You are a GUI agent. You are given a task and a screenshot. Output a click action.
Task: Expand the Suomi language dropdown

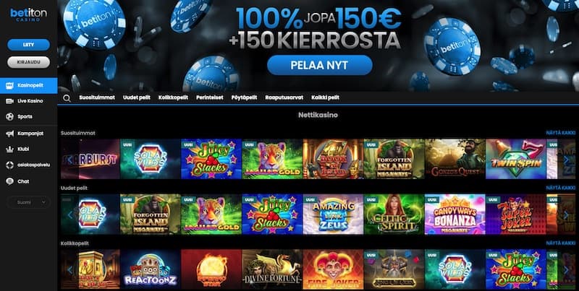point(29,202)
